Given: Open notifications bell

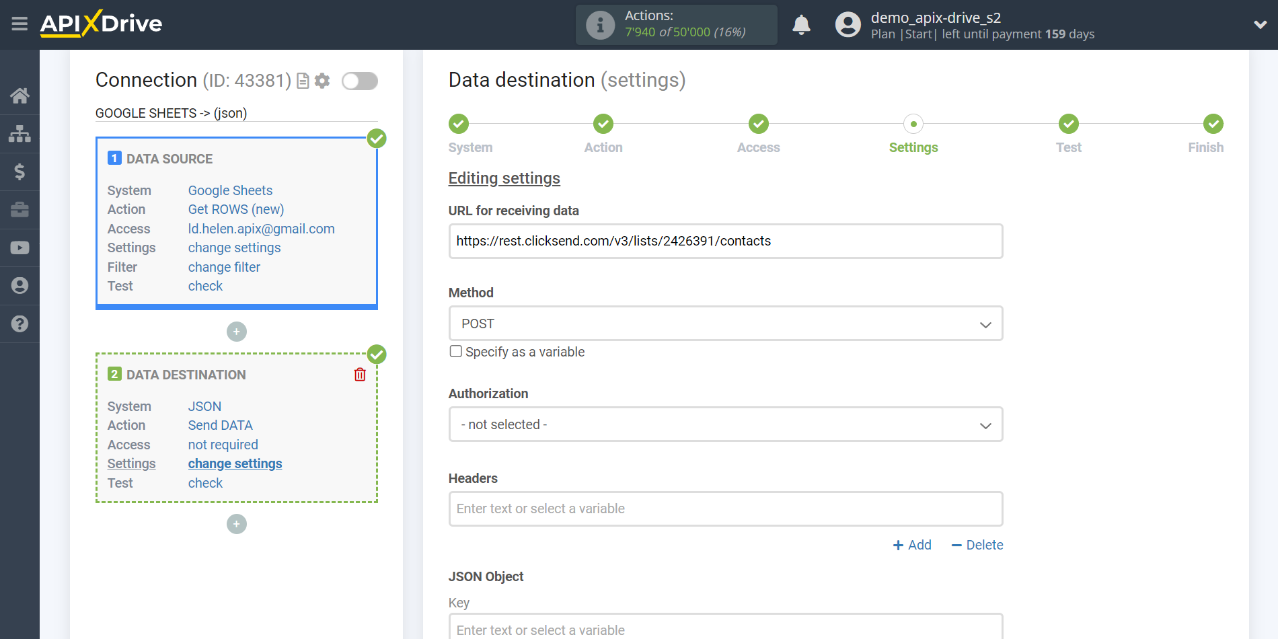Looking at the screenshot, I should click(x=801, y=25).
